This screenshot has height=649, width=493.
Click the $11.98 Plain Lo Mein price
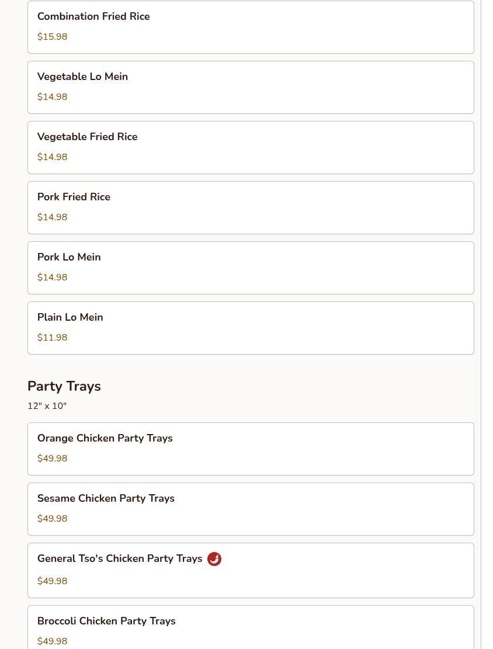(x=53, y=338)
